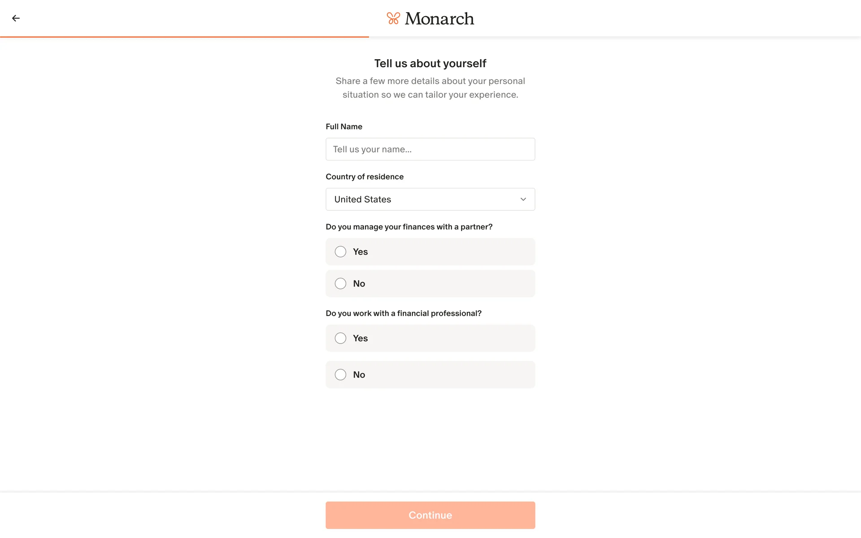Click the 'Do you manage your finances with a partner?' question
This screenshot has height=538, width=861.
tap(409, 227)
